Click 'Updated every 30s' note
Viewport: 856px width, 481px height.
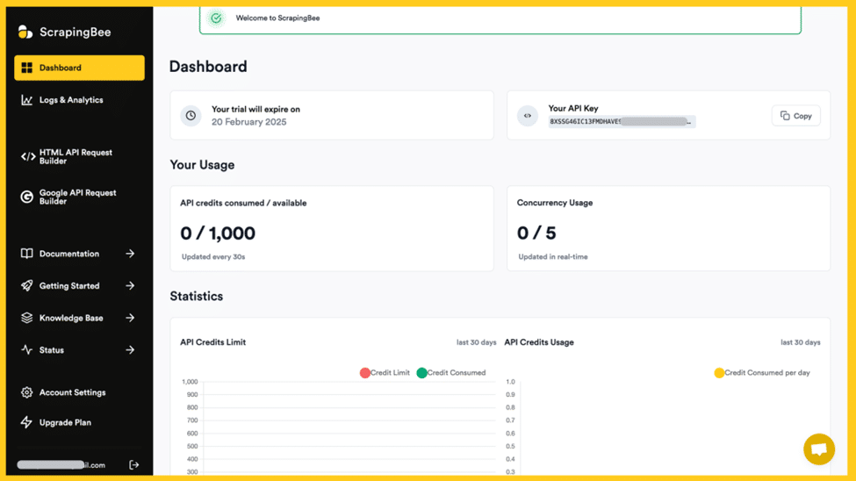click(x=213, y=256)
